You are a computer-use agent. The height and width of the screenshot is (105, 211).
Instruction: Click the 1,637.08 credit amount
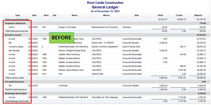[182, 70]
